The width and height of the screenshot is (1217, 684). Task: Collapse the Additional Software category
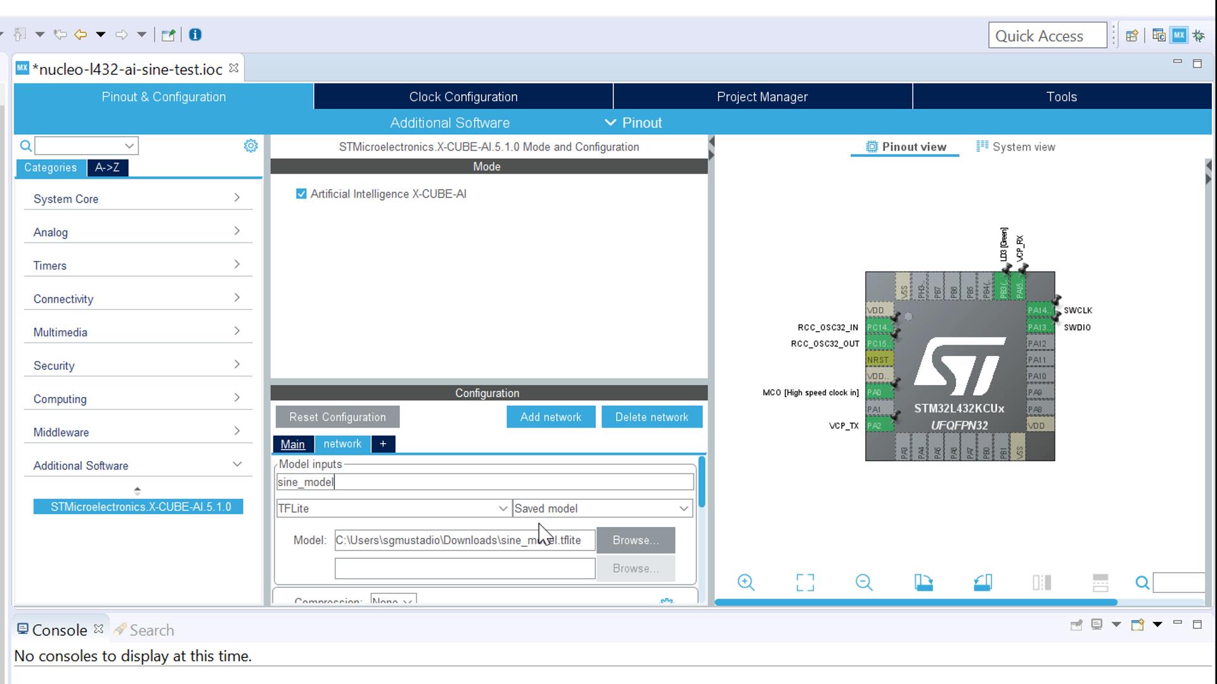(x=237, y=464)
